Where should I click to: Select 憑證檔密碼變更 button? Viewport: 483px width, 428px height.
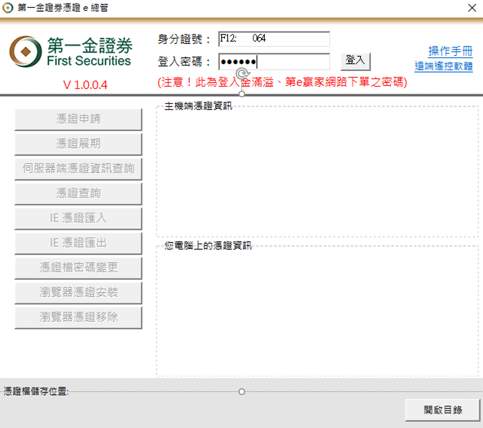coord(78,268)
